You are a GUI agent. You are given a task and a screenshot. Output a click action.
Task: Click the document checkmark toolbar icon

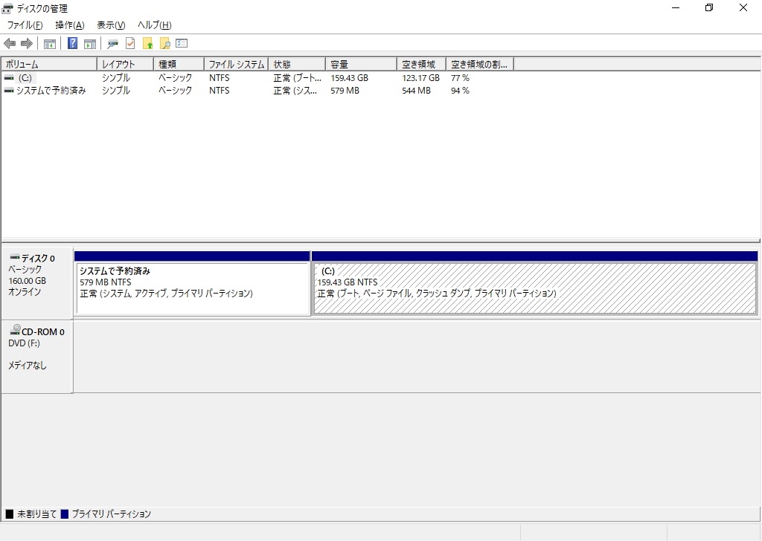pos(130,43)
